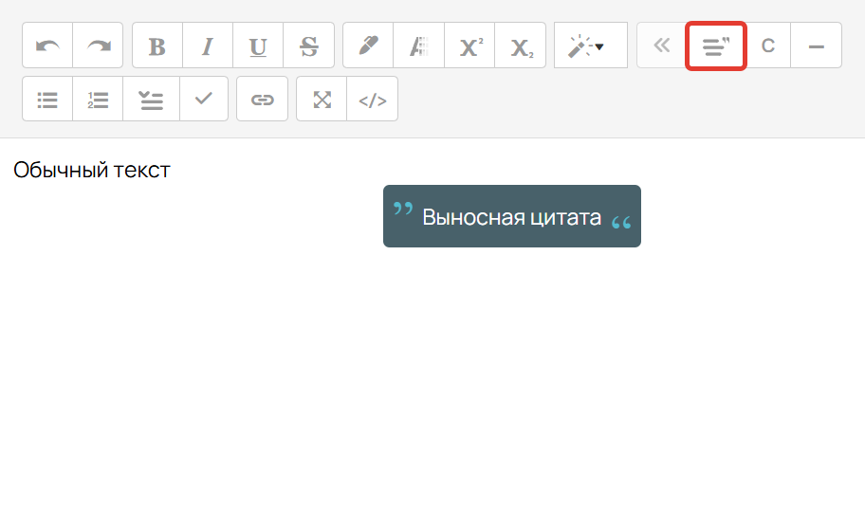Switch editor to fullscreen mode
The width and height of the screenshot is (865, 529).
[322, 99]
